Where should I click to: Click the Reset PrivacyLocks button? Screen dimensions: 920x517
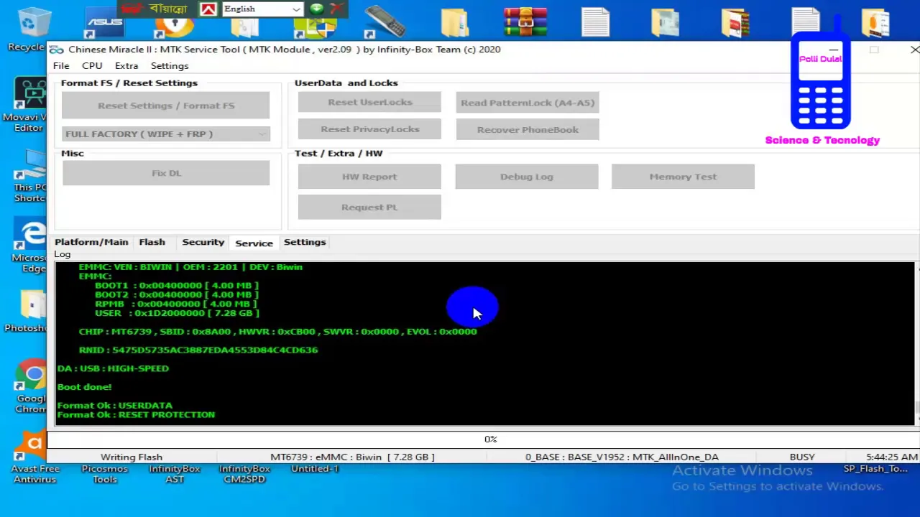point(369,129)
